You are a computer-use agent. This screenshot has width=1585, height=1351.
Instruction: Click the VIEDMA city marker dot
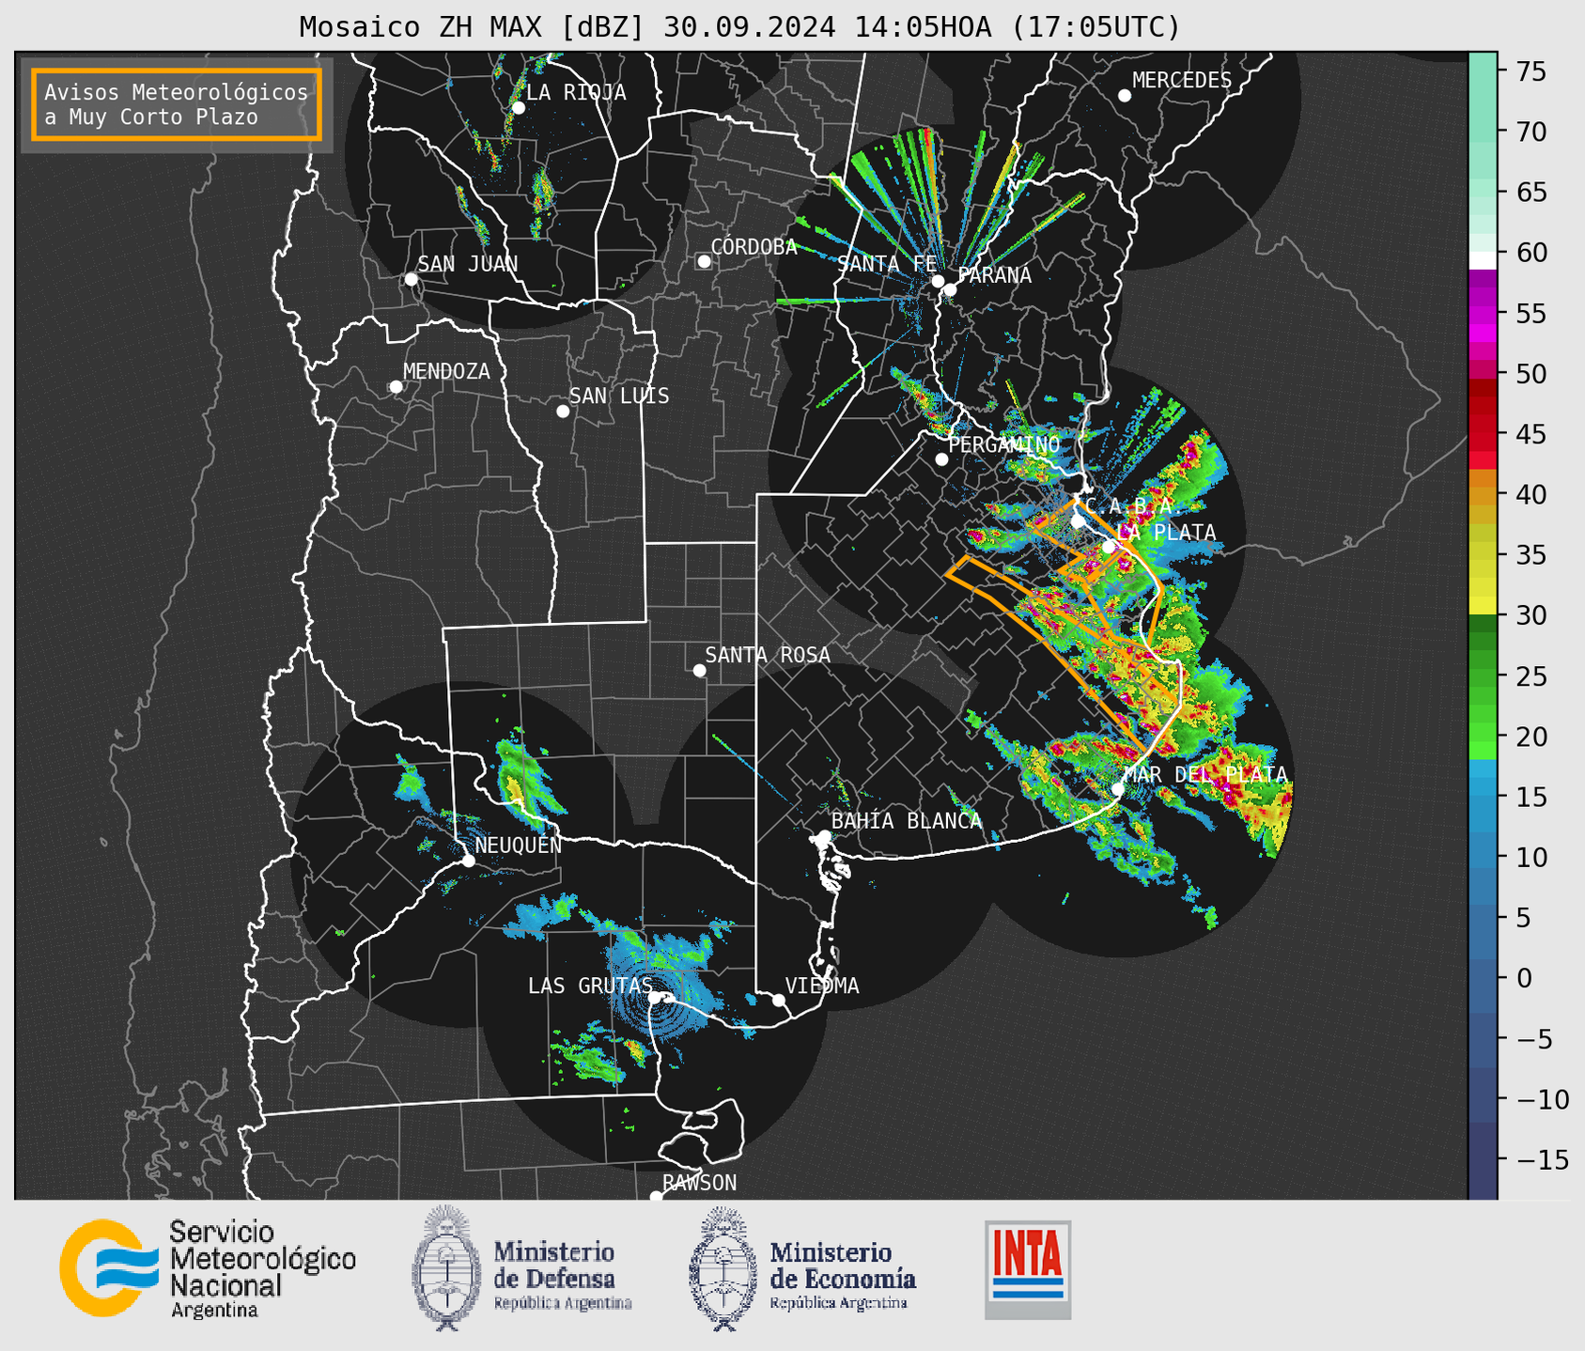(779, 1000)
